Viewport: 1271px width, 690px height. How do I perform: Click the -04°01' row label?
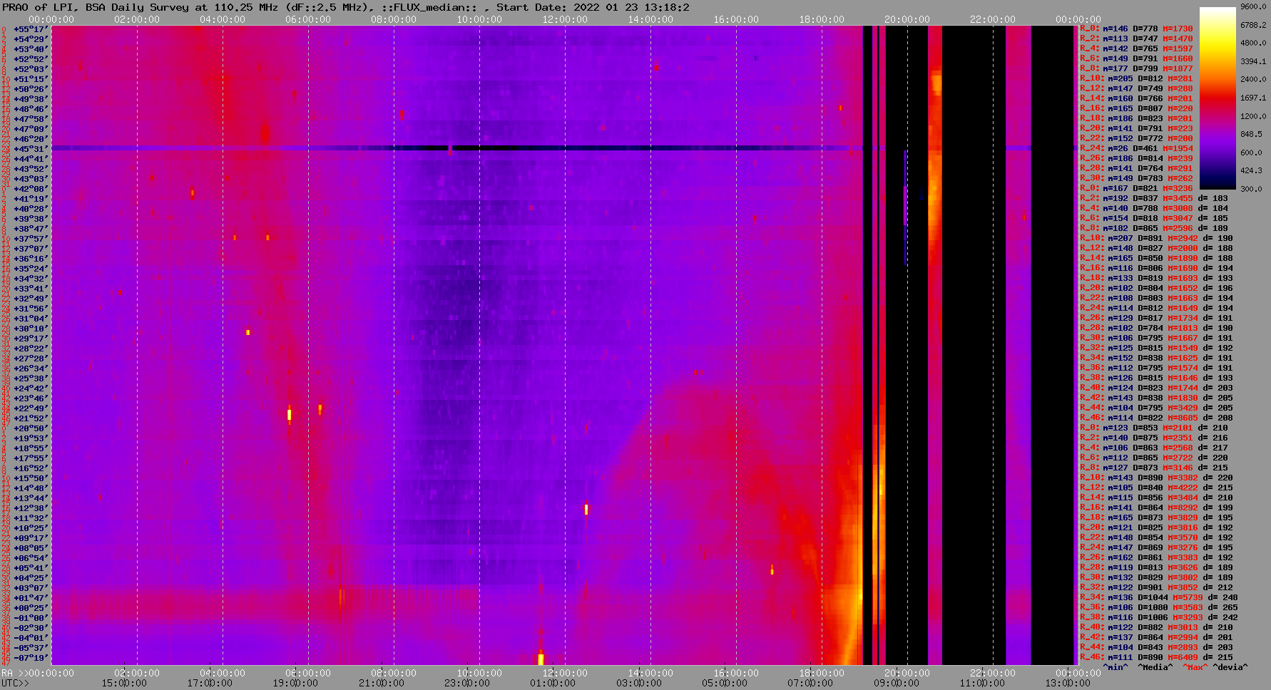[x=31, y=638]
